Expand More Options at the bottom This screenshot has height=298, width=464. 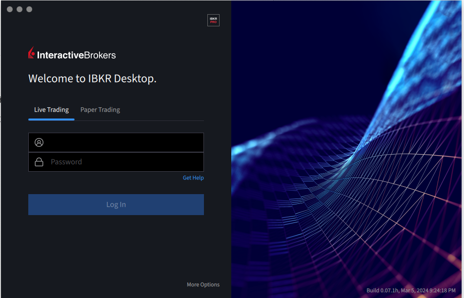(x=203, y=285)
